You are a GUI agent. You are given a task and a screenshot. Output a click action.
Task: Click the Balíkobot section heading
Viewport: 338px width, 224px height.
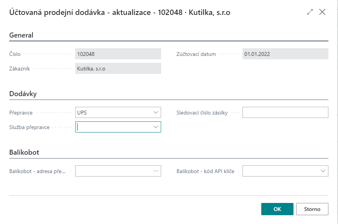tap(23, 152)
